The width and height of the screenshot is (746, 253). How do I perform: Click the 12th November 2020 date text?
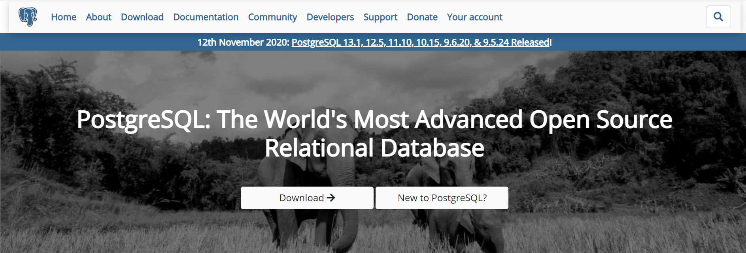tap(244, 42)
